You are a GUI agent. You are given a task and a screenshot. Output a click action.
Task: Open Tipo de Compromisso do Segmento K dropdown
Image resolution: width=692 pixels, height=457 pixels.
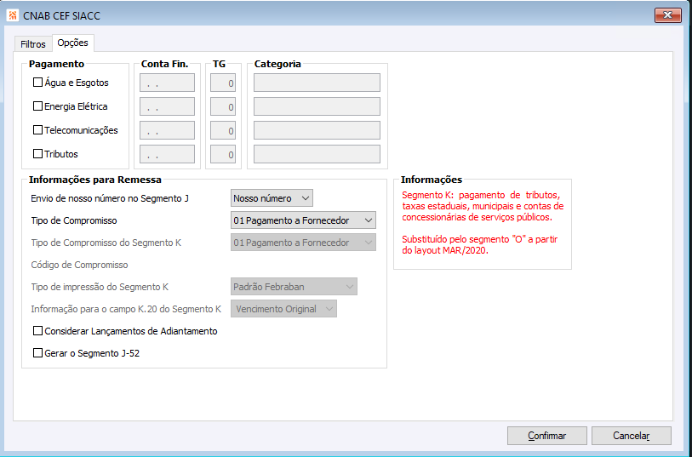[x=303, y=243]
